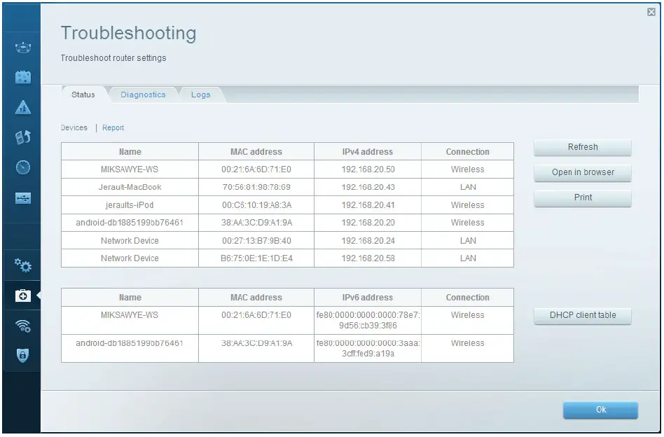
Task: Select the Troubleshooting first-aid icon
Action: [22, 296]
